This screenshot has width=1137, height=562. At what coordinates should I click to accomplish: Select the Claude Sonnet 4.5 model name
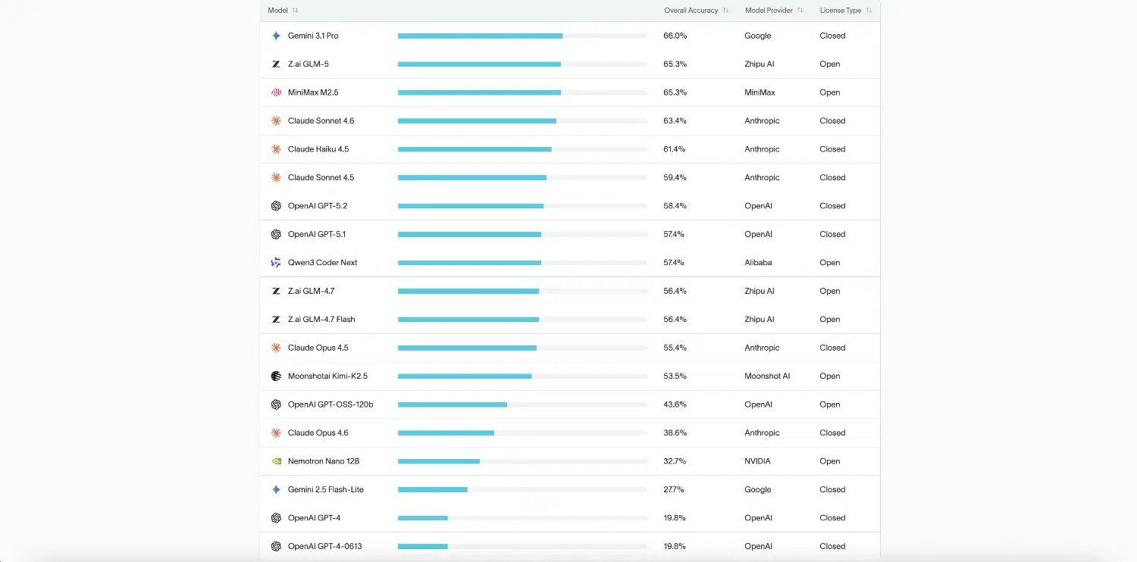tap(321, 177)
